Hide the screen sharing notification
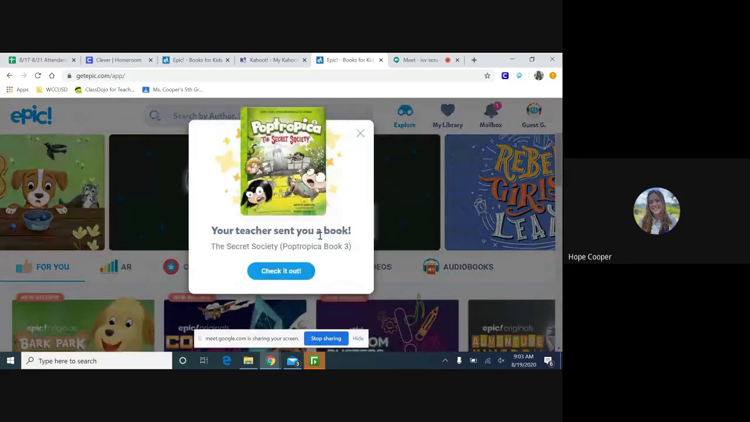The image size is (750, 422). (x=358, y=338)
